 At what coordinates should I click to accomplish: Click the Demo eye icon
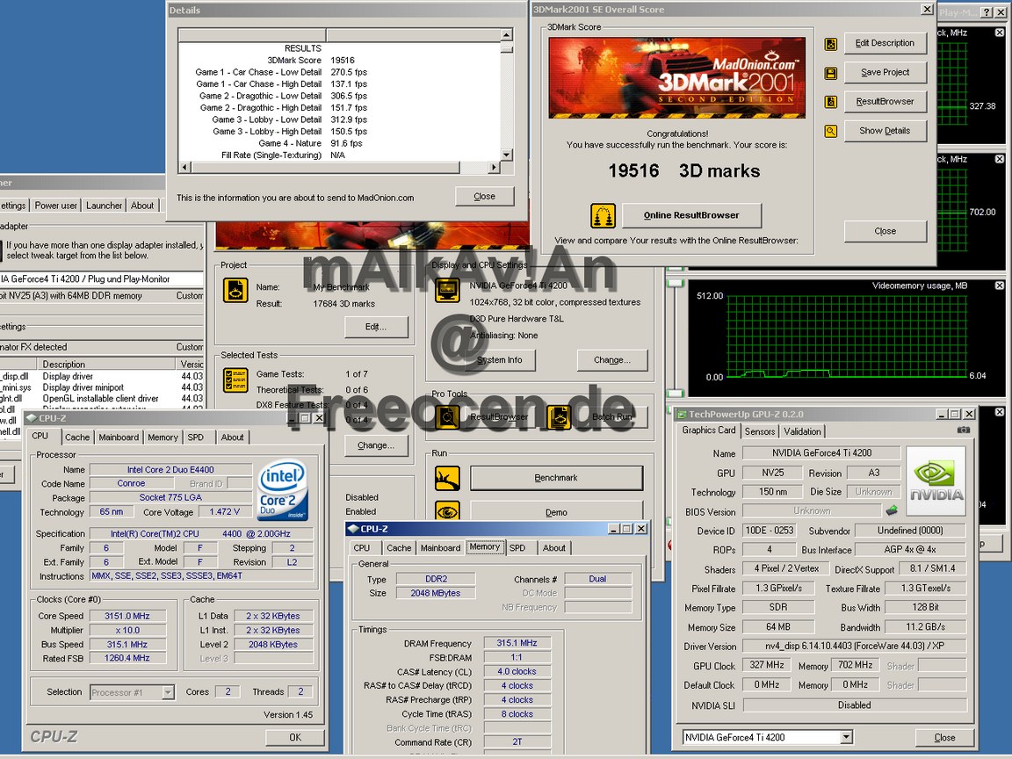(447, 512)
